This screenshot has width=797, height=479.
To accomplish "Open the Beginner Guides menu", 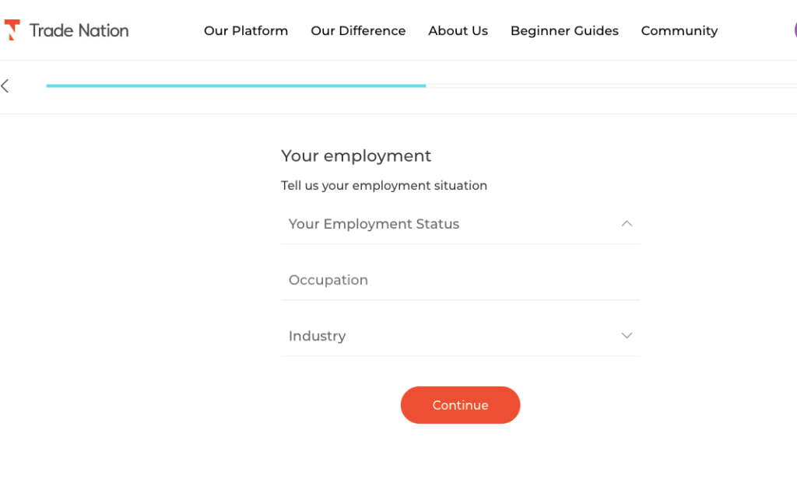I will point(564,31).
